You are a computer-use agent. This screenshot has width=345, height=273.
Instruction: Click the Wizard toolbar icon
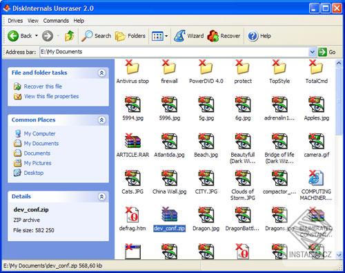(x=179, y=36)
